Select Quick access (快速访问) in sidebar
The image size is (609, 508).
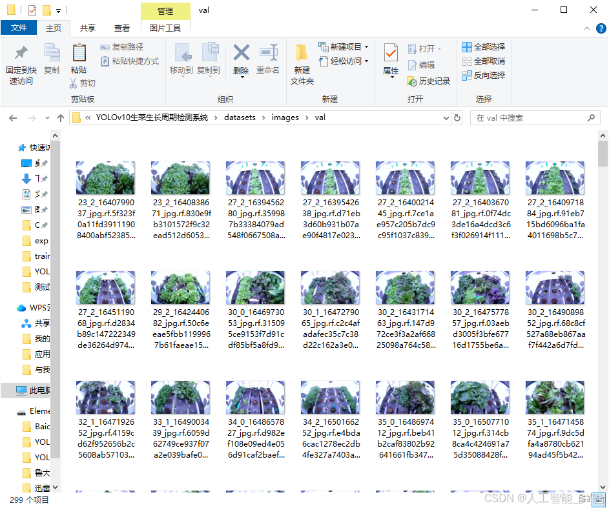point(34,148)
